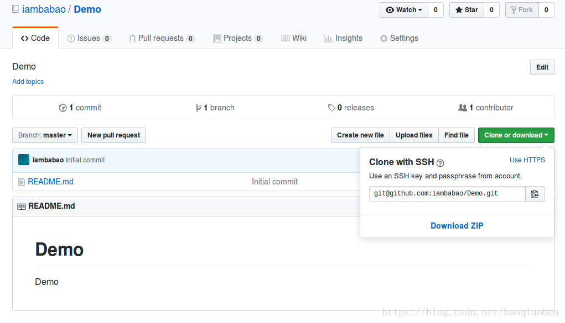Open the Pull requests tab
Image resolution: width=565 pixels, height=323 pixels.
[x=162, y=38]
